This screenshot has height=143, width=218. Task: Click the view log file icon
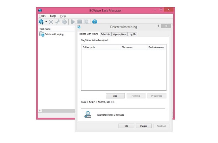pos(86,22)
